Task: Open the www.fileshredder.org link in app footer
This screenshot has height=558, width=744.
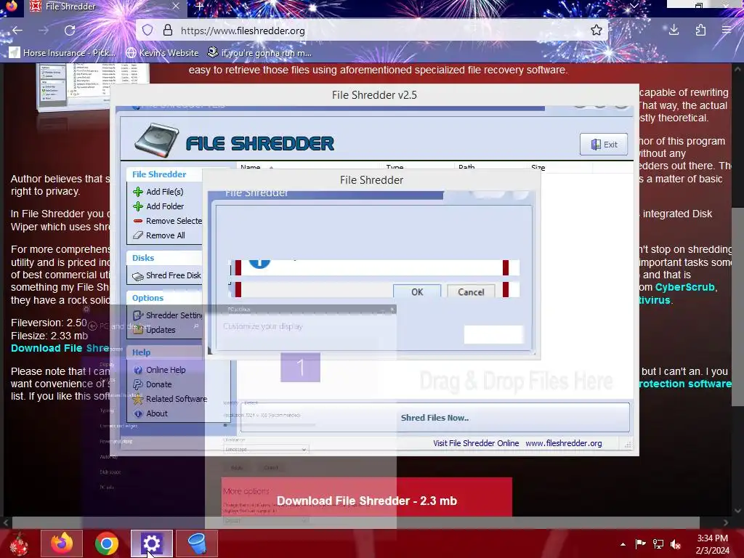Action: [x=563, y=443]
